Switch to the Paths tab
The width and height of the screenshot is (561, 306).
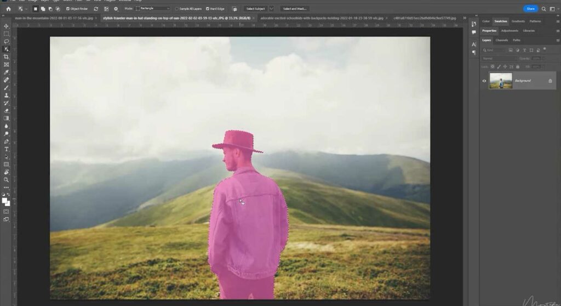click(x=516, y=40)
